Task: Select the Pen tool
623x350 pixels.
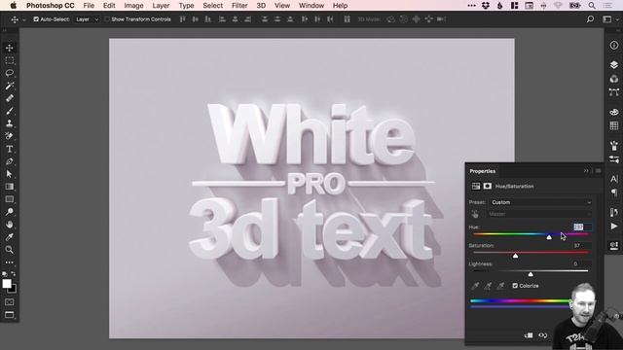Action: 9,161
